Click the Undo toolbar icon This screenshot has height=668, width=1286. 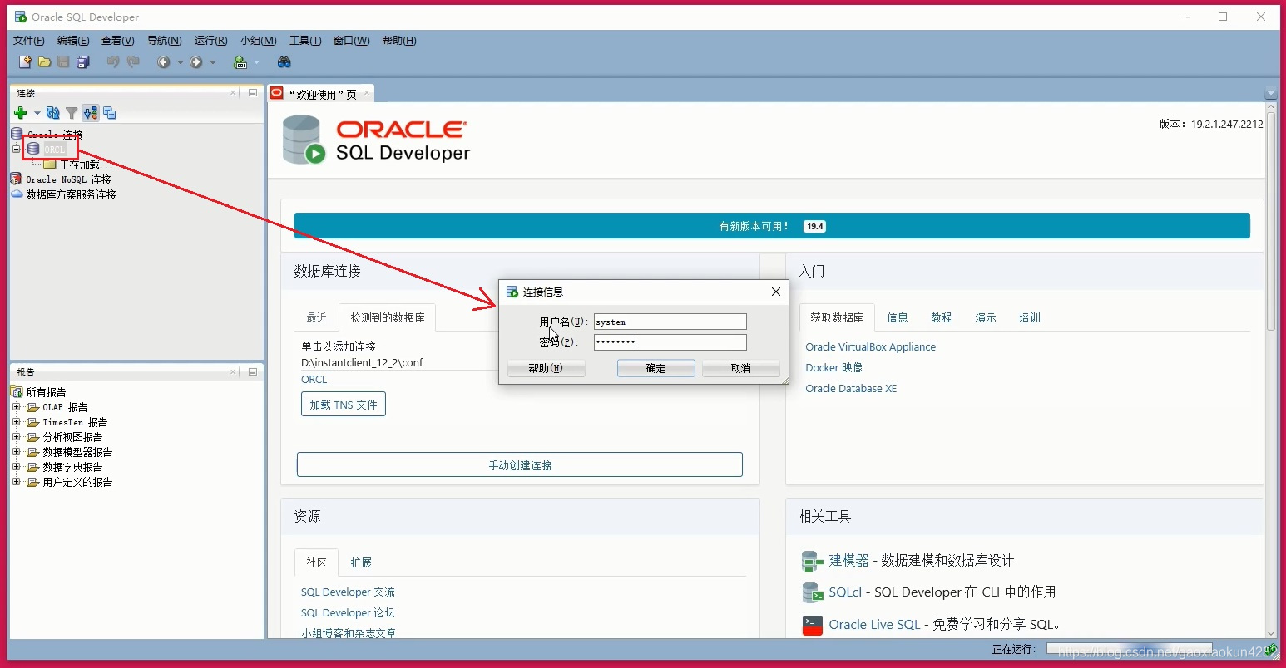point(113,62)
